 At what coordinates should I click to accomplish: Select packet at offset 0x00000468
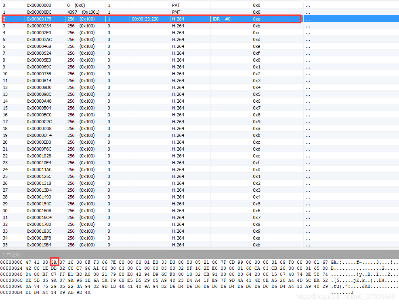click(x=199, y=46)
